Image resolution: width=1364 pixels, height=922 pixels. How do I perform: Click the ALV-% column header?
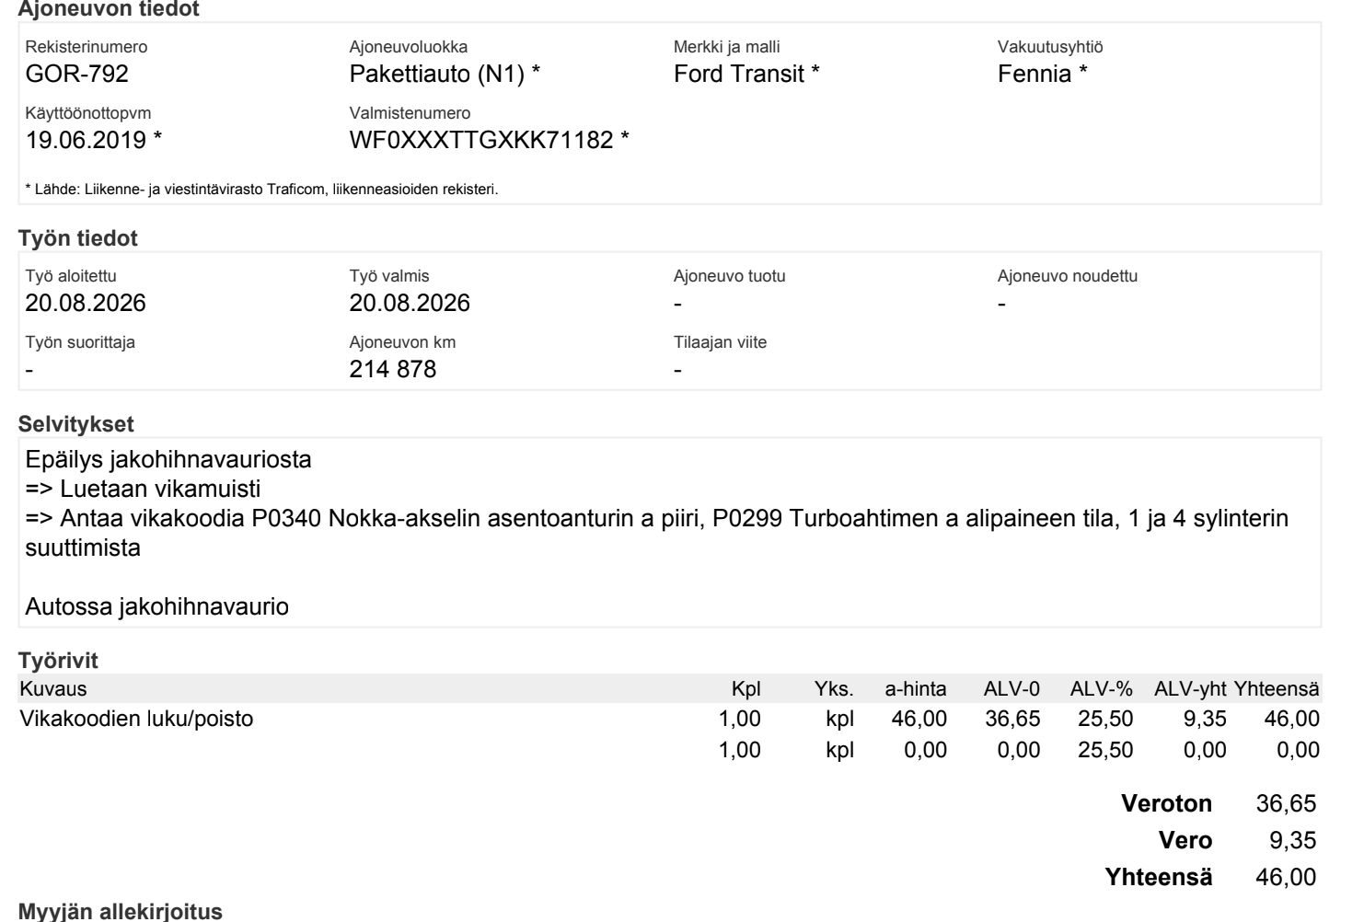[1101, 688]
